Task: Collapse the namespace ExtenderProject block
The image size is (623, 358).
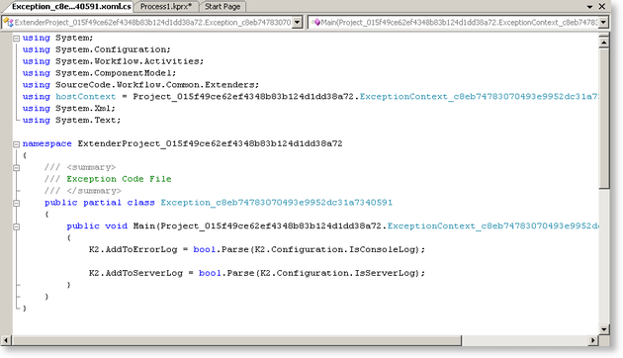Action: click(16, 144)
